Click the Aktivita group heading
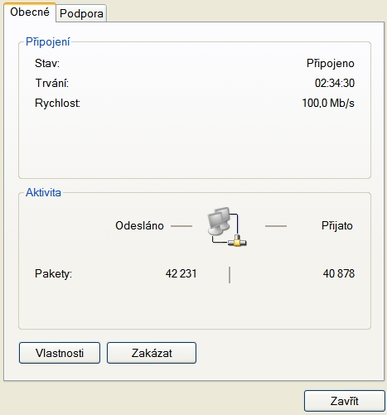 [x=43, y=192]
